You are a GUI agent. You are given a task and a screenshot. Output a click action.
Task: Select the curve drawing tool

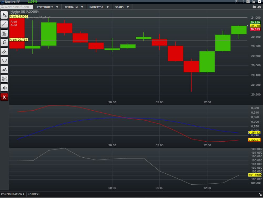coord(4,60)
